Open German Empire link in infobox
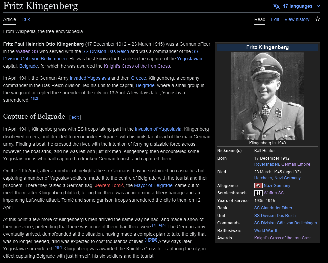Screen dimensions: 328x263 296,164
